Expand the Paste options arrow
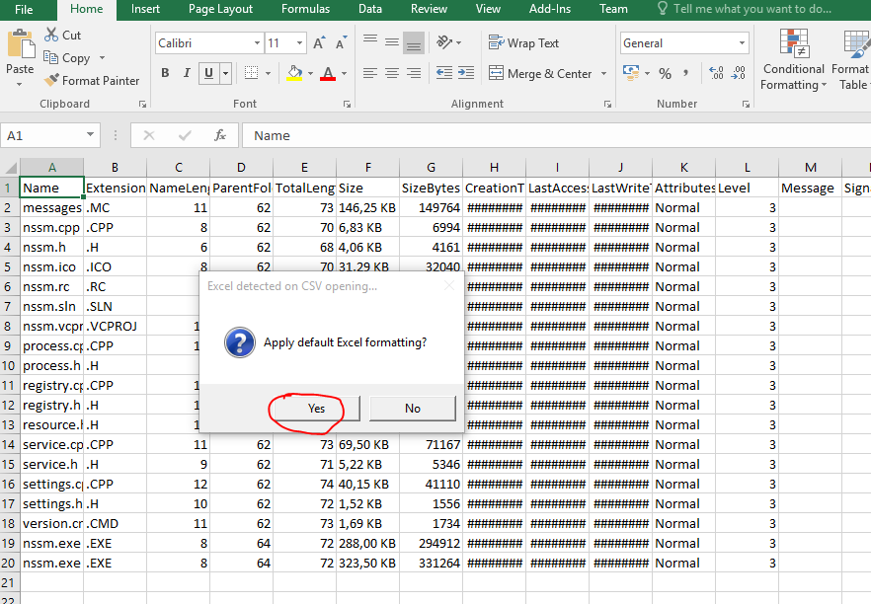871x604 pixels. [20, 85]
